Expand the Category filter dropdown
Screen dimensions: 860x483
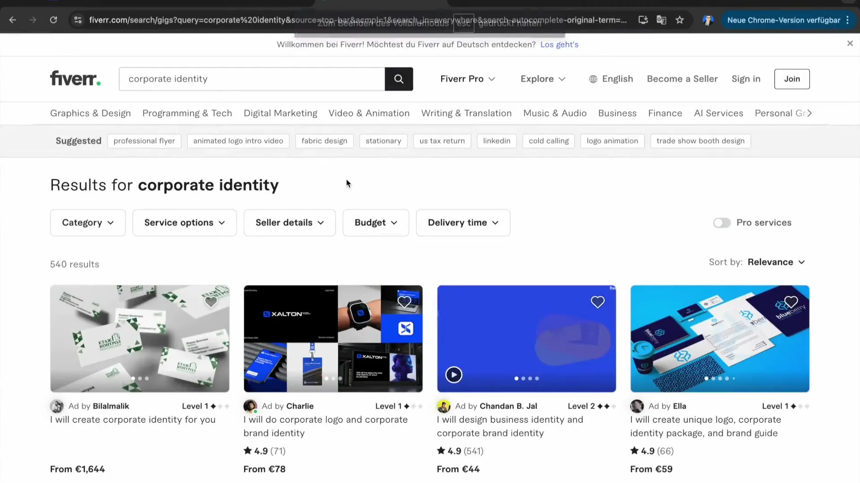(88, 223)
